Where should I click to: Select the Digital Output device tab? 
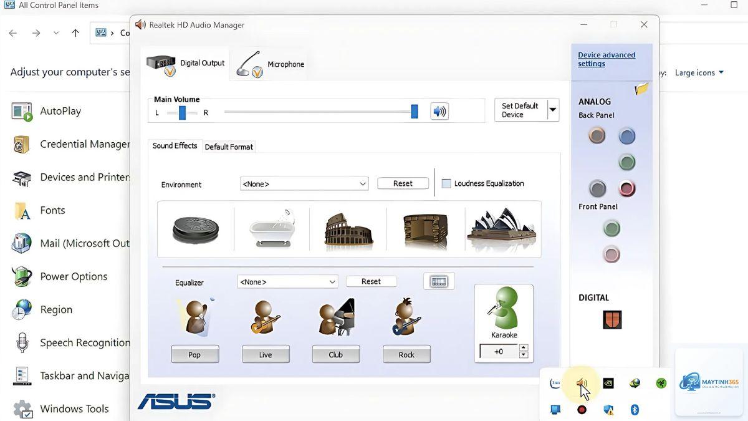click(x=186, y=64)
